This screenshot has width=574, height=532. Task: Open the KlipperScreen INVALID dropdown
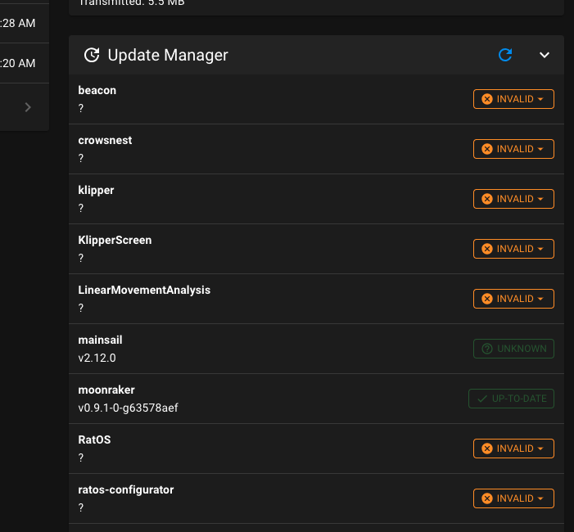(x=513, y=249)
